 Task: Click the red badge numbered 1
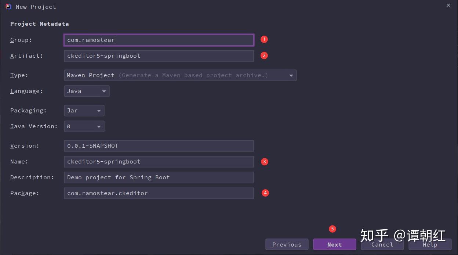(264, 39)
